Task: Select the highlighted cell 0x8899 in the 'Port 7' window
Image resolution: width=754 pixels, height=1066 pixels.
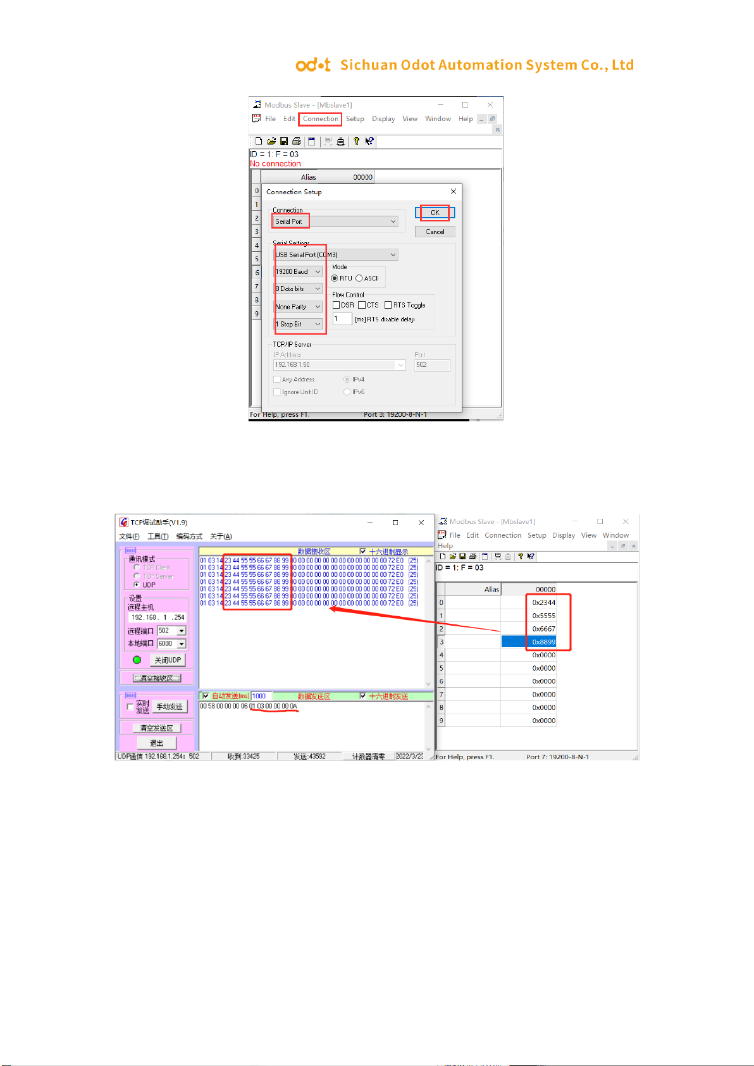Action: click(529, 641)
